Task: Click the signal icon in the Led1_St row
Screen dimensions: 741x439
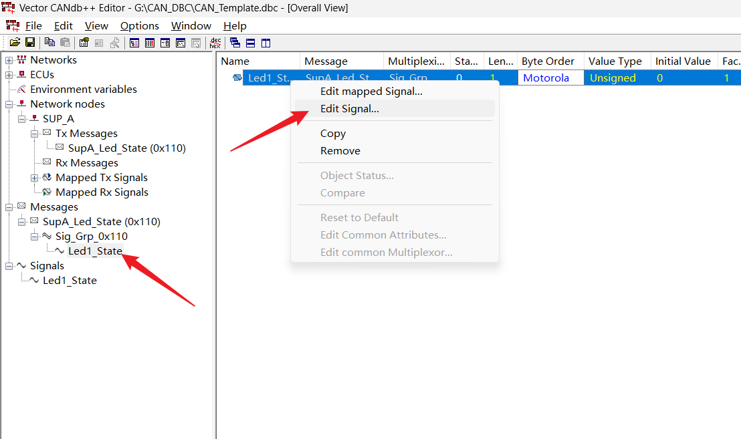Action: [237, 78]
